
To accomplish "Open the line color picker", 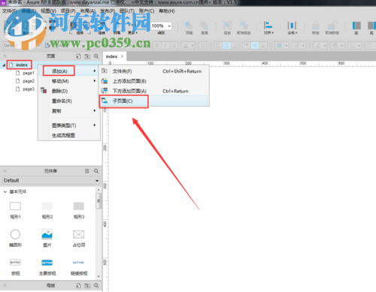I will [320, 46].
